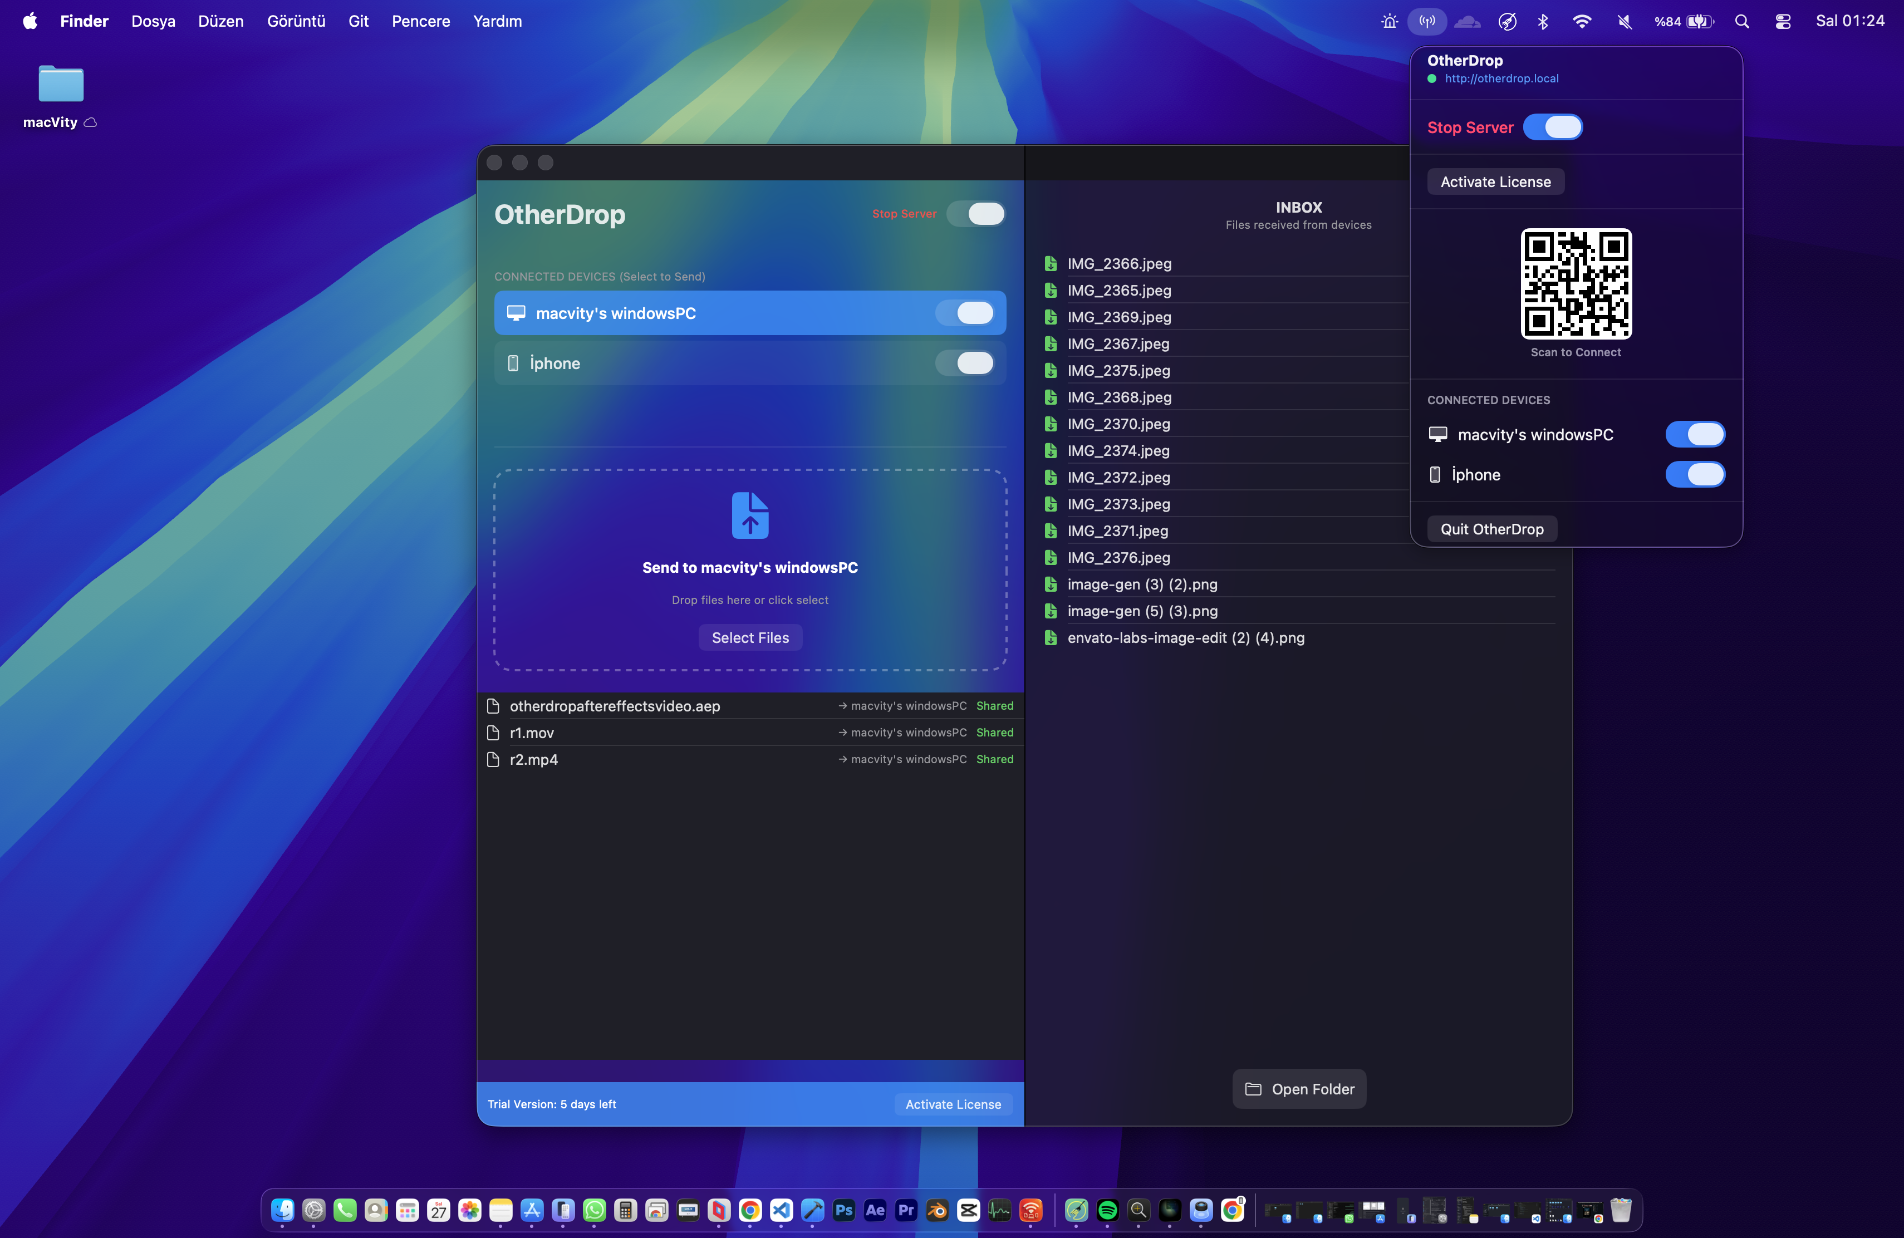Viewport: 1904px width, 1238px height.
Task: Open the Pencere menu
Action: click(x=420, y=22)
